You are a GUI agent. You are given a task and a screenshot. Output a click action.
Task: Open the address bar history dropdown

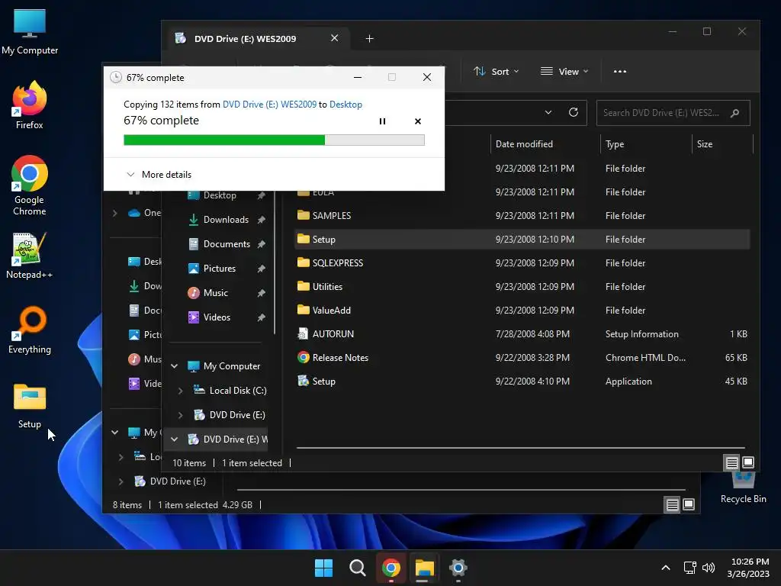[548, 112]
